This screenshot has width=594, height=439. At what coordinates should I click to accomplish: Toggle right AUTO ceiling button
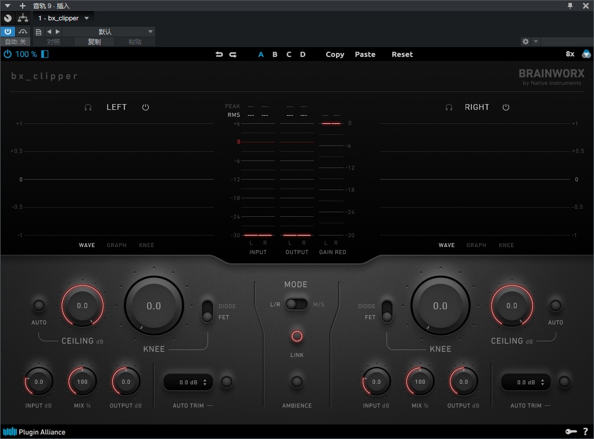point(556,306)
